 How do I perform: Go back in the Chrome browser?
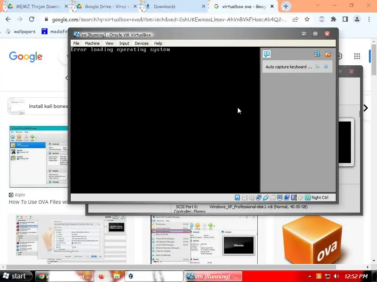8,19
